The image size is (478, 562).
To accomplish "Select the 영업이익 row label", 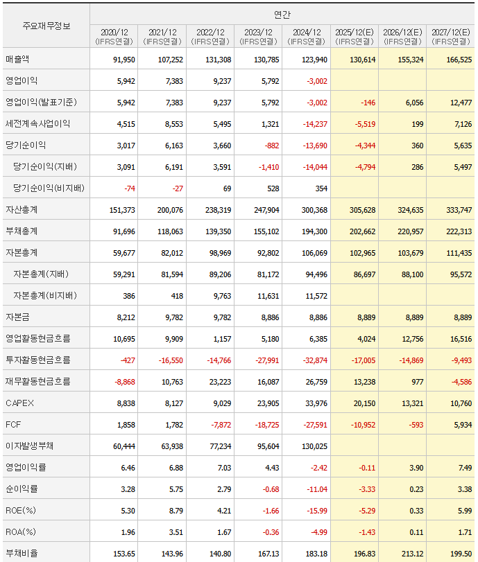I will 22,80.
